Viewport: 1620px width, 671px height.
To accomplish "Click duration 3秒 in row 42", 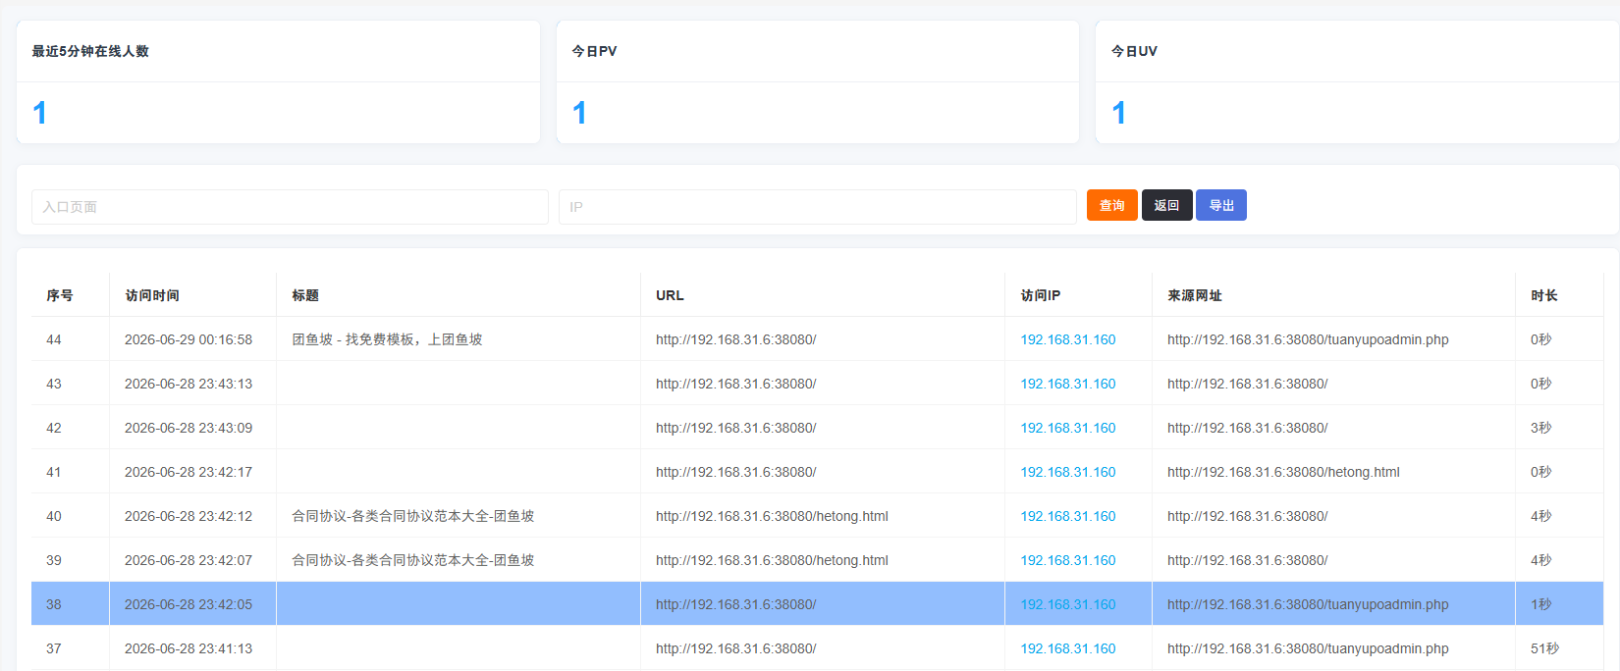I will pos(1540,428).
